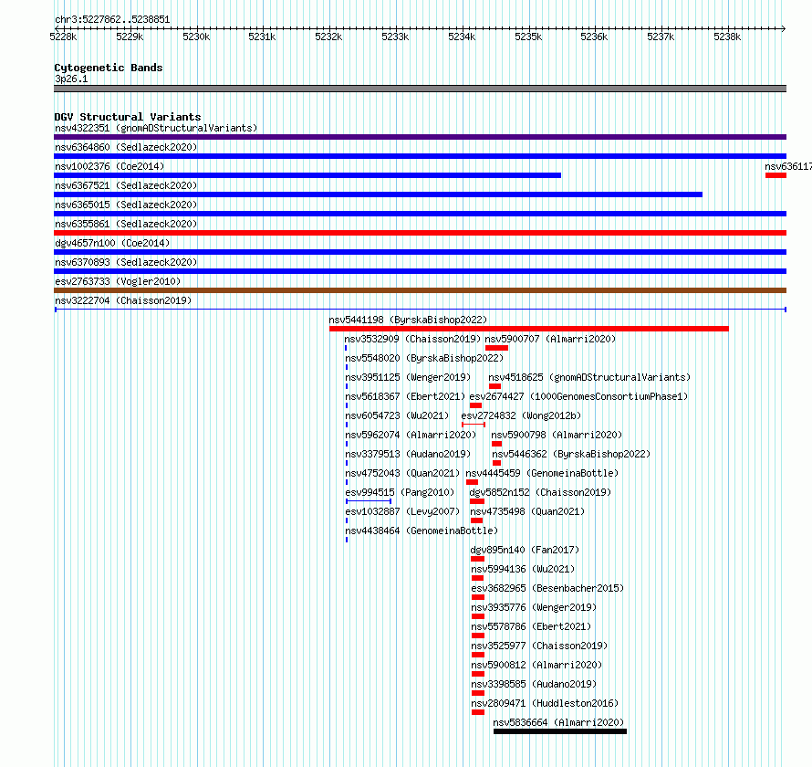Click the 5233k ruler position

[x=395, y=37]
